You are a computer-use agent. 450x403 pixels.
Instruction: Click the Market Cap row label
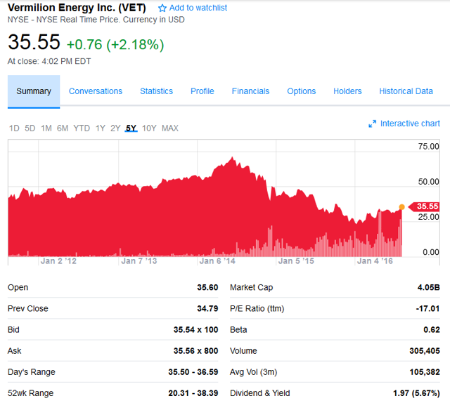click(252, 287)
